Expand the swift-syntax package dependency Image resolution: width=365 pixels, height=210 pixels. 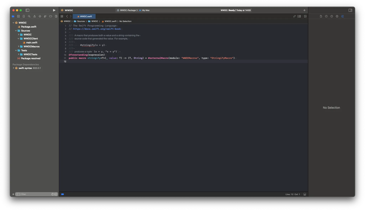pyautogui.click(x=13, y=68)
